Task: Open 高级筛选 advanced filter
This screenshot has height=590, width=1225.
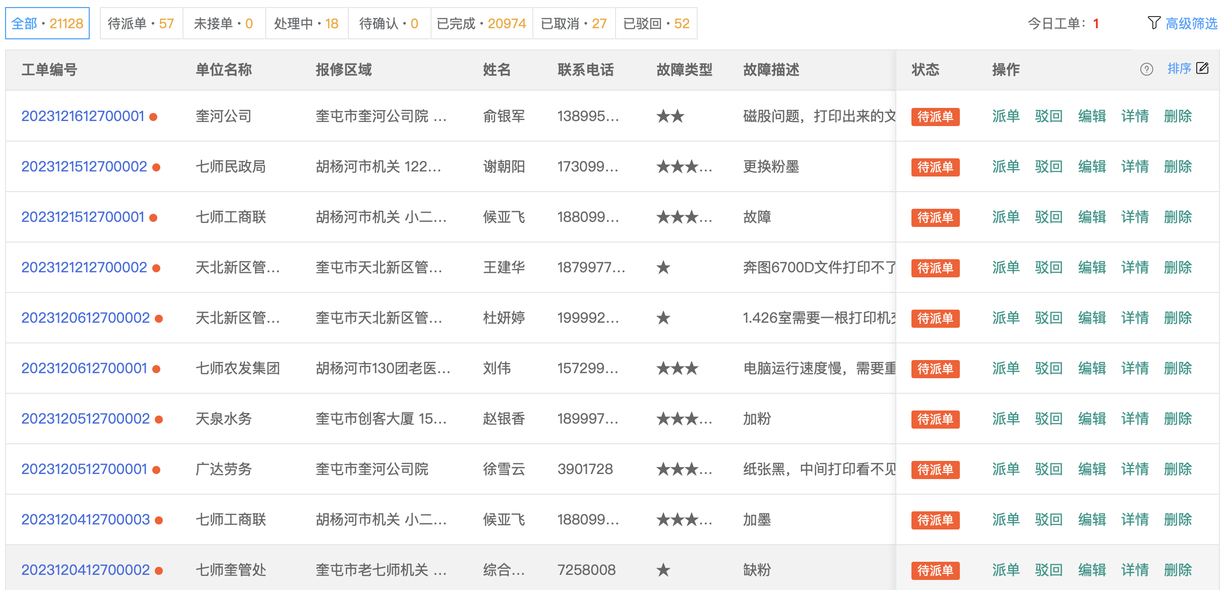Action: click(x=1191, y=23)
